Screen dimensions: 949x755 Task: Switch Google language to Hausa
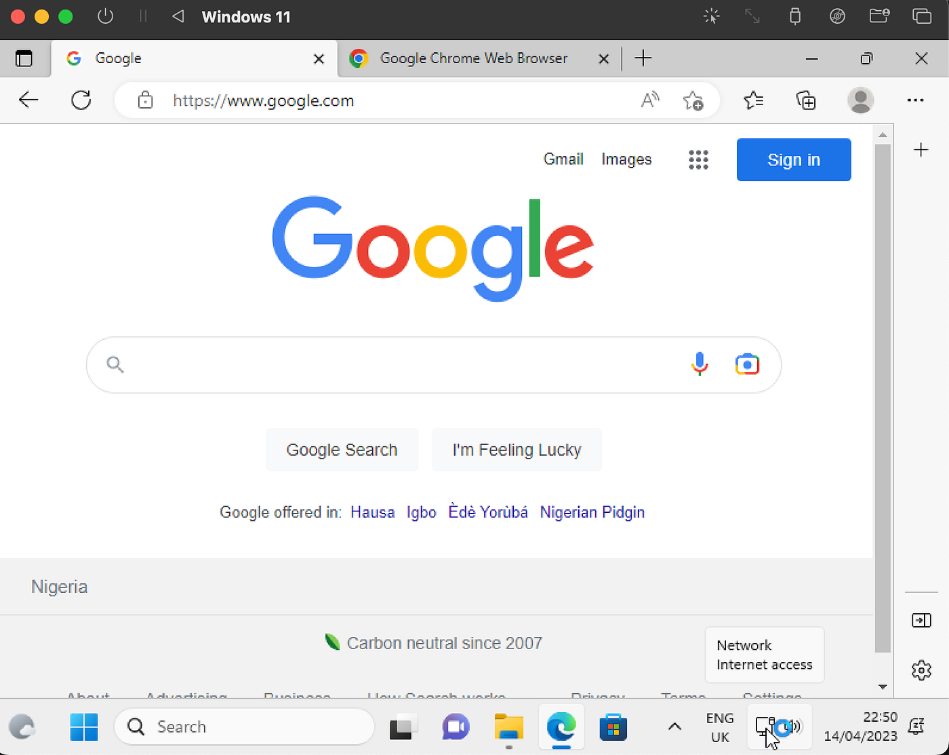coord(372,512)
